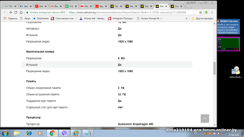Open the Bookmarks bookmark folder
The image size is (244, 137).
pos(41,19)
